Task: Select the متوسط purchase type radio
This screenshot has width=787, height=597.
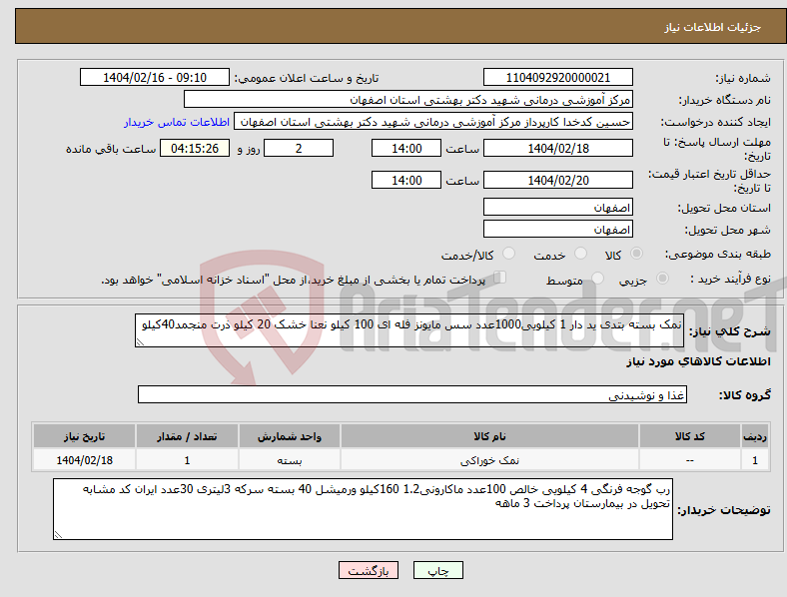Action: [x=598, y=278]
